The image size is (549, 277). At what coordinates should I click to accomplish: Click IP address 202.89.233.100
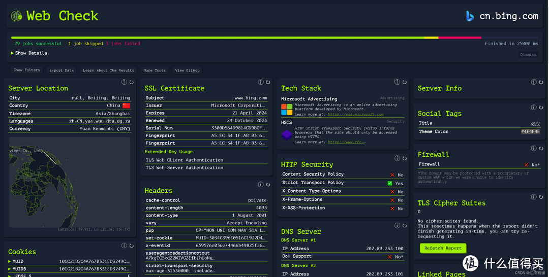pyautogui.click(x=385, y=249)
